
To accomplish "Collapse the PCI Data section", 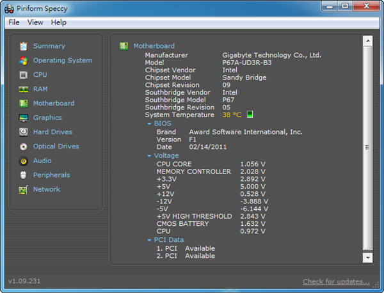I will pos(149,240).
